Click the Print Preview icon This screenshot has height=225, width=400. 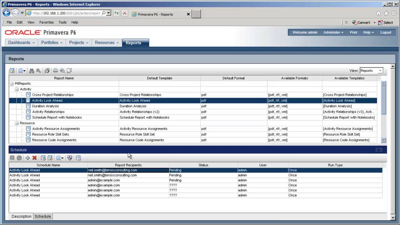pos(62,71)
